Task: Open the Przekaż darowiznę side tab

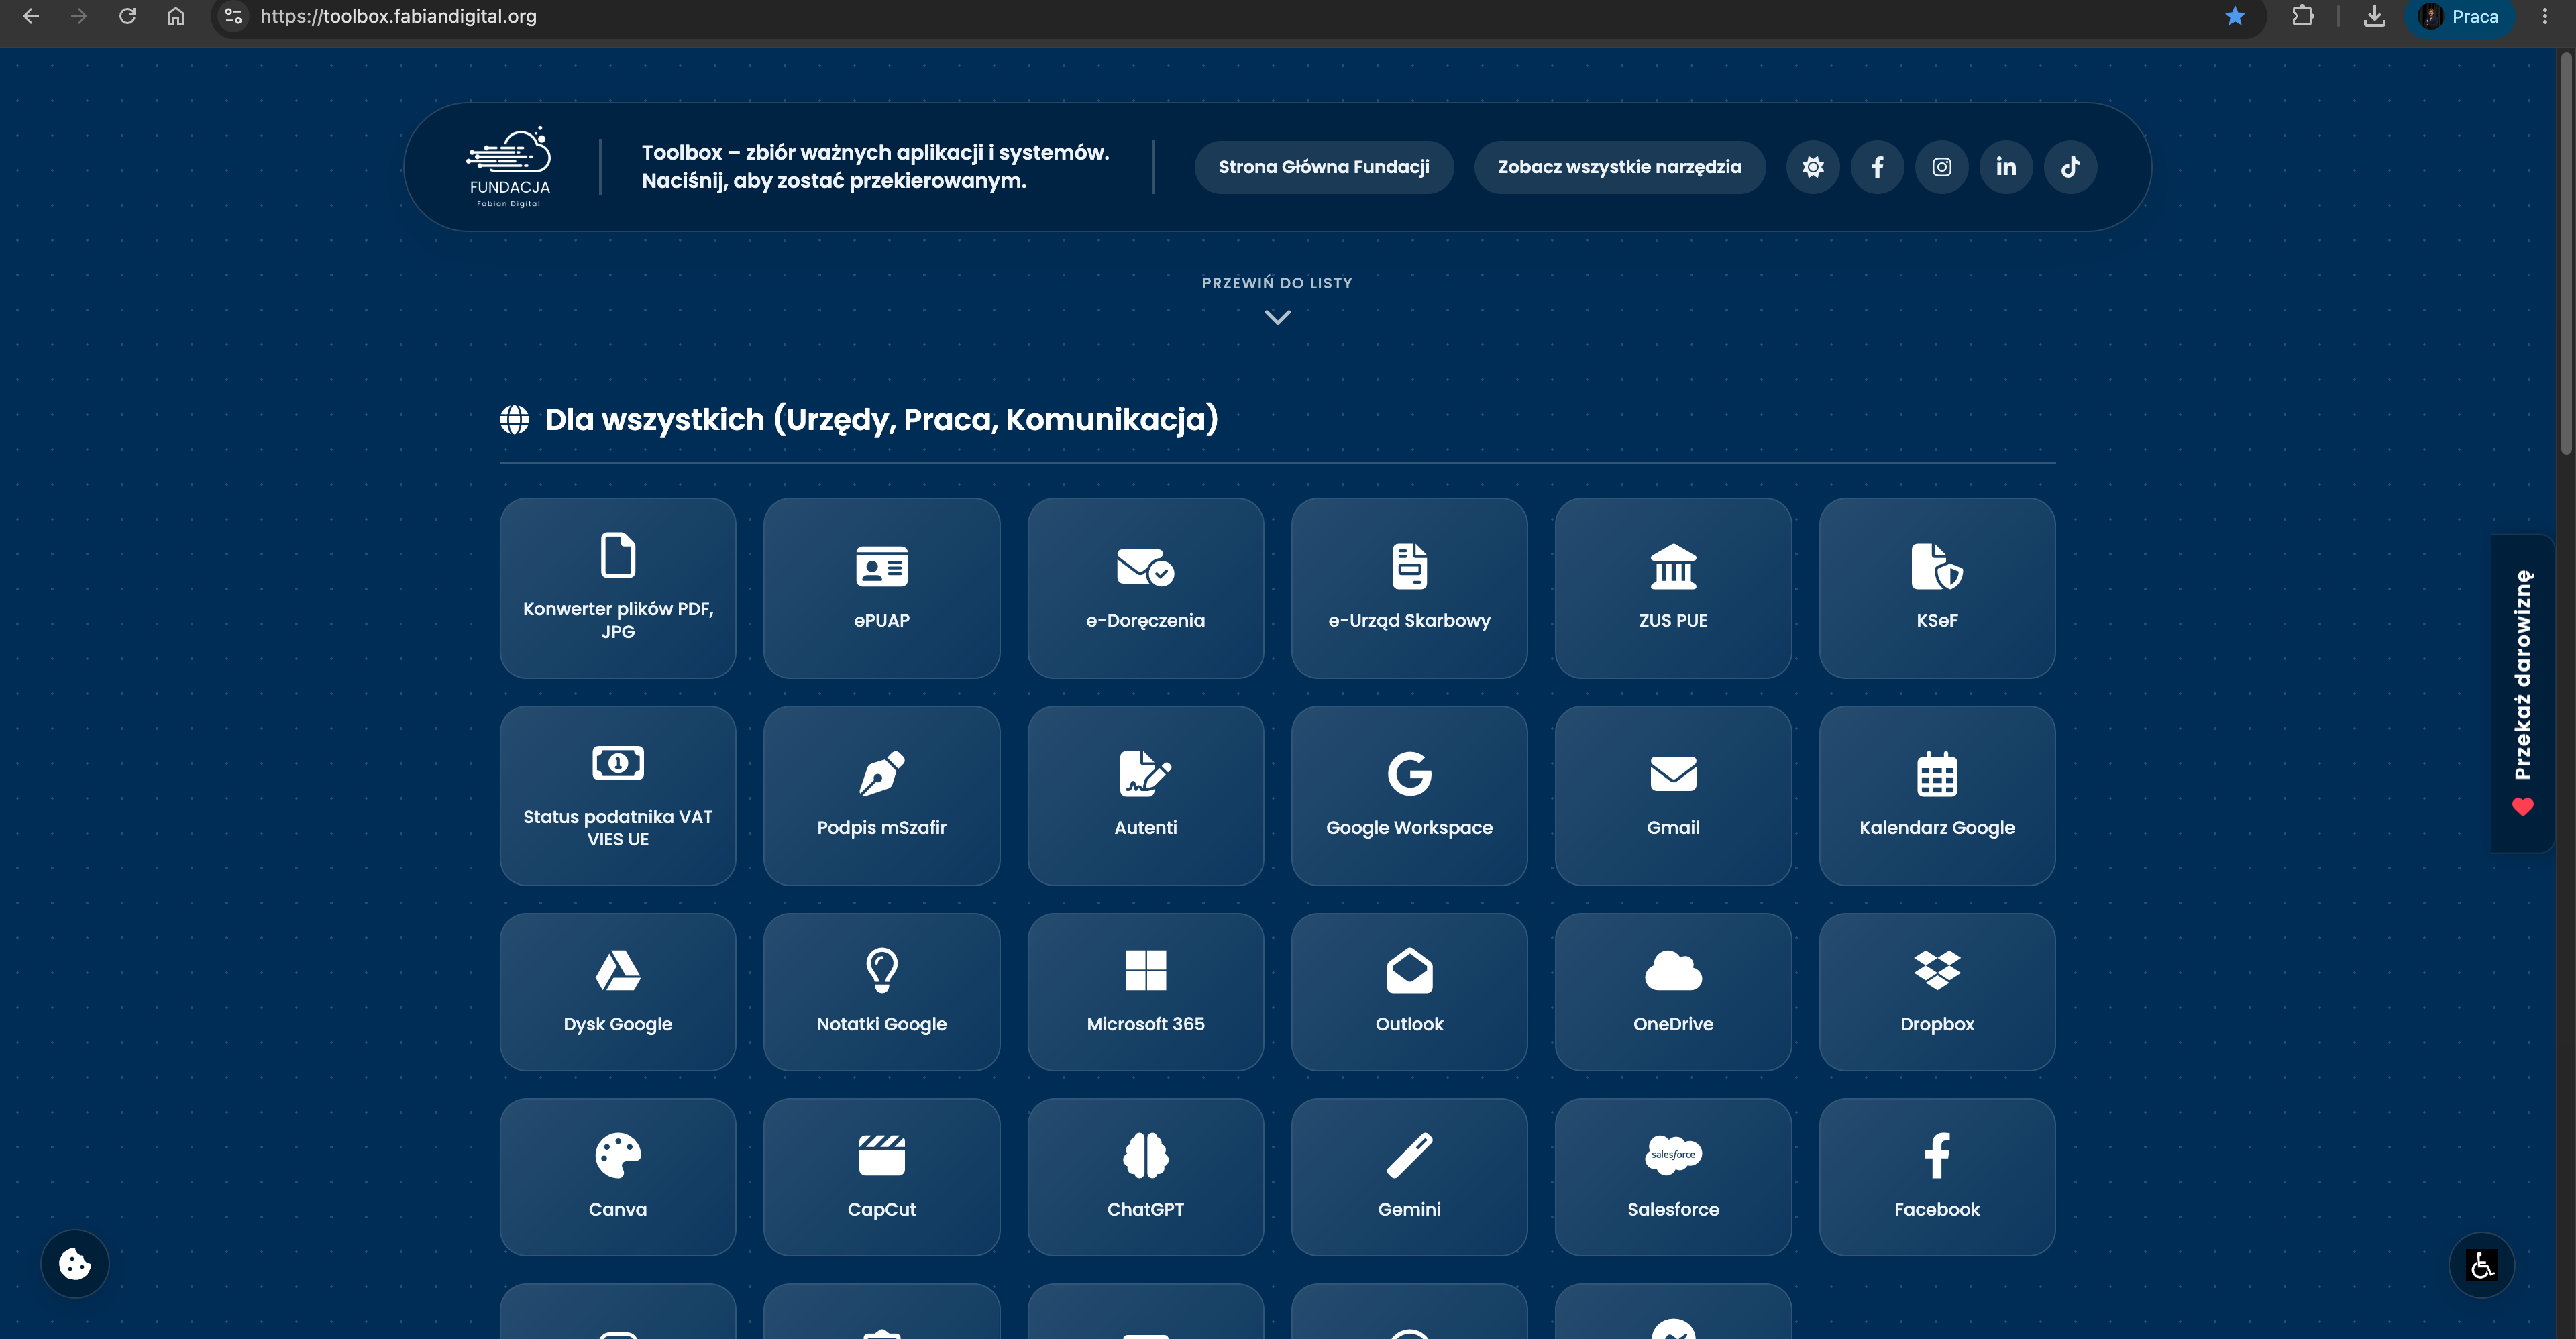Action: [2522, 693]
